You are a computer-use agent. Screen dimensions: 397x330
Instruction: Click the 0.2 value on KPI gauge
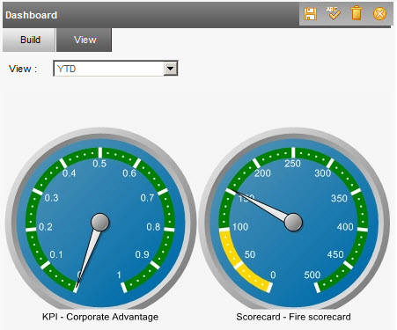point(46,227)
